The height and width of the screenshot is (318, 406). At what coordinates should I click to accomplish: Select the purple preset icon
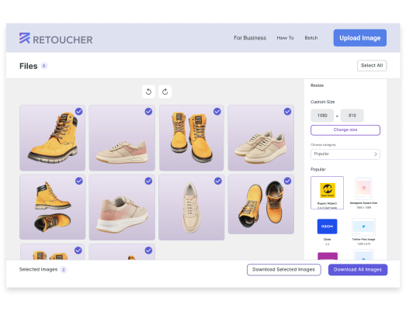[x=328, y=256]
